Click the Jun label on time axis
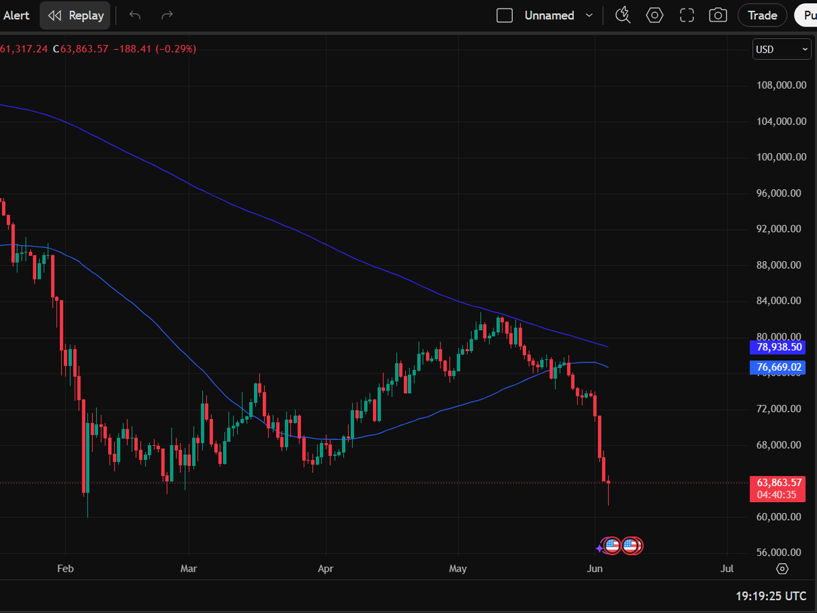Screen dimensions: 817x613 [x=595, y=569]
